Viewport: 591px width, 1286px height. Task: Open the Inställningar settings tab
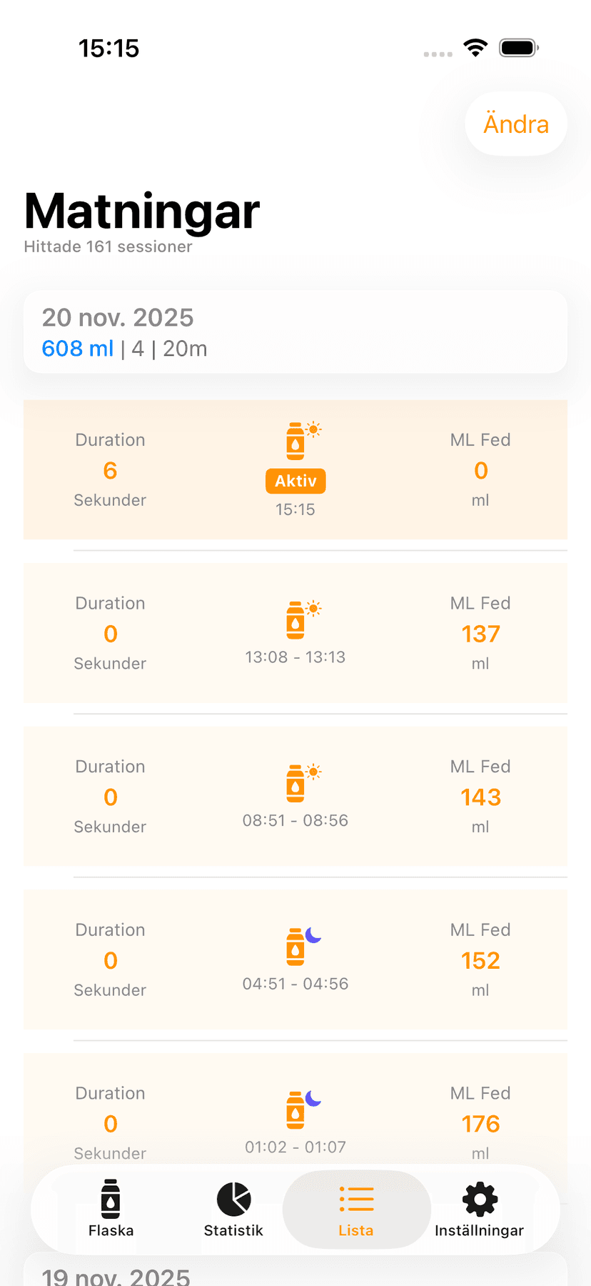tap(479, 1209)
